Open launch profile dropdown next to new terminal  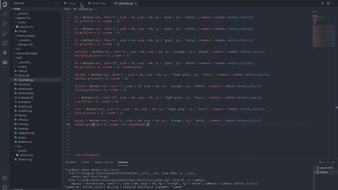(324, 162)
